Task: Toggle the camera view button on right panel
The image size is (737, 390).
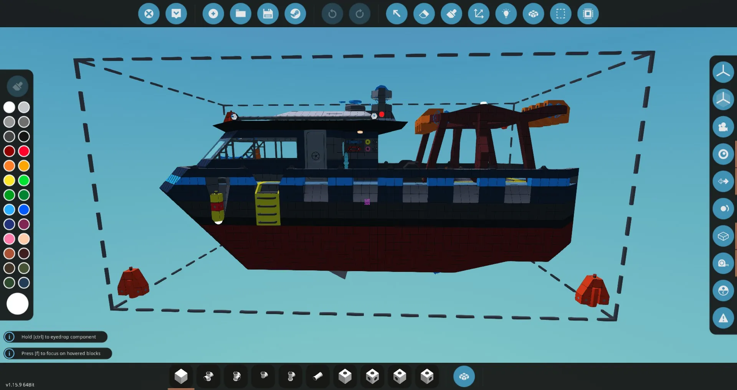Action: point(723,127)
